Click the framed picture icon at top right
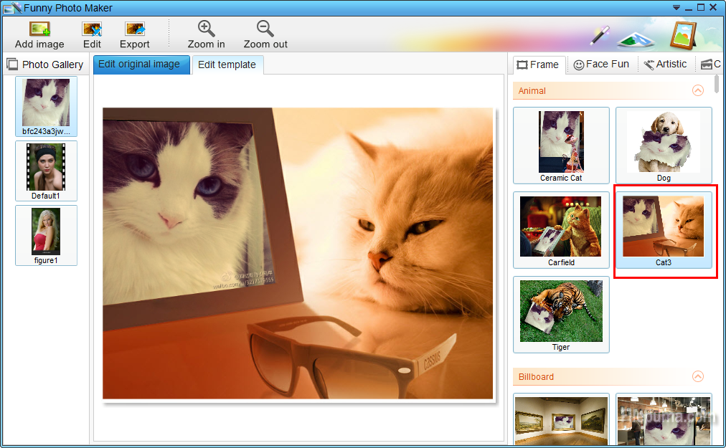Viewport: 726px width, 448px height. (683, 34)
